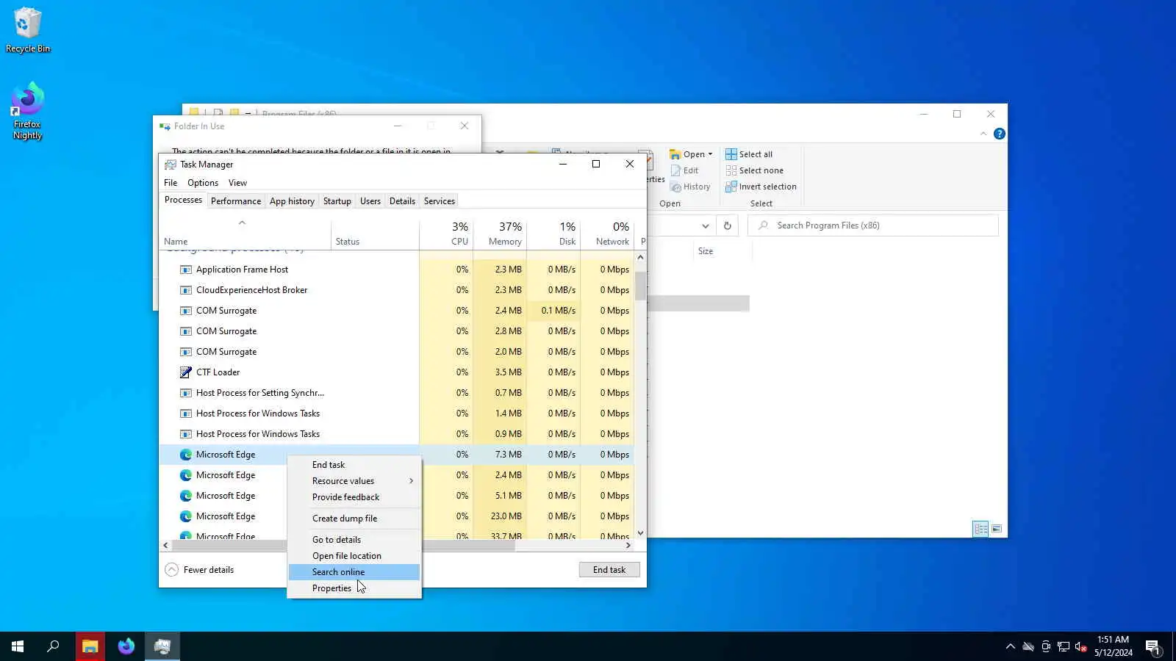This screenshot has height=661, width=1176.
Task: Switch to the Users tab
Action: point(370,201)
